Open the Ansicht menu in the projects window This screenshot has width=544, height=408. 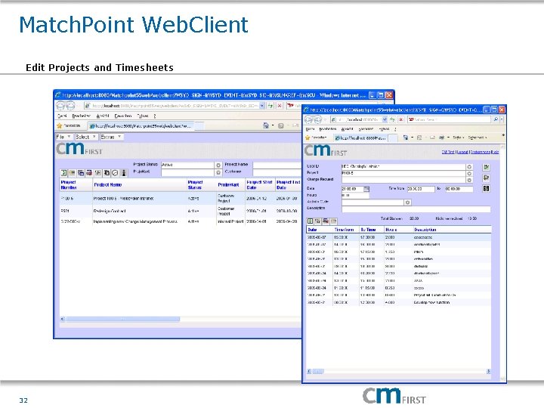point(103,116)
